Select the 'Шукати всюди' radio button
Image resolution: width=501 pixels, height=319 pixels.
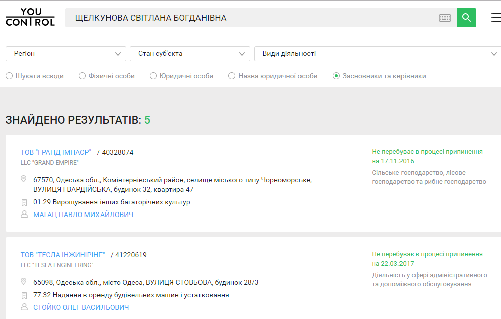pos(9,76)
